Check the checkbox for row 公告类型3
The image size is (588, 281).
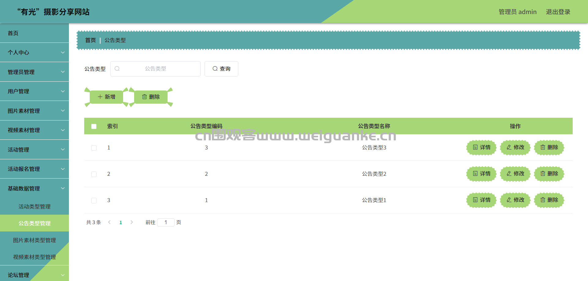click(x=94, y=148)
